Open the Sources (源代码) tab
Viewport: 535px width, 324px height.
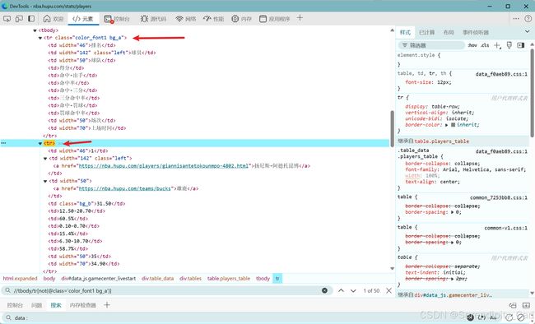(153, 19)
